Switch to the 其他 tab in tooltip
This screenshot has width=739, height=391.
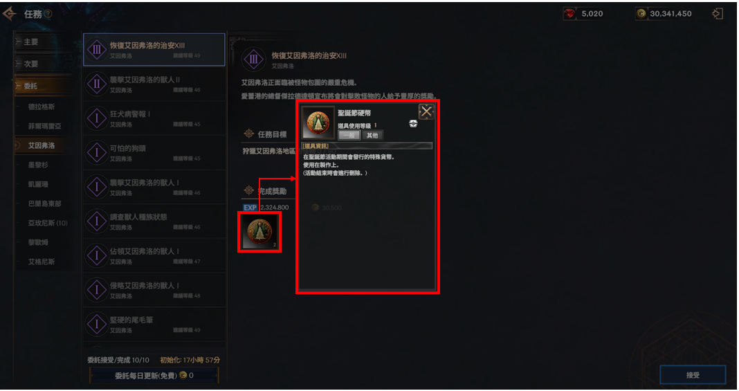(x=372, y=135)
